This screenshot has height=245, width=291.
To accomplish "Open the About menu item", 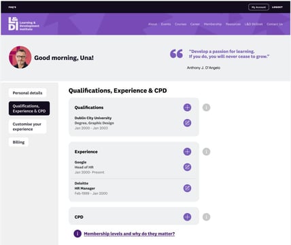I will point(152,24).
